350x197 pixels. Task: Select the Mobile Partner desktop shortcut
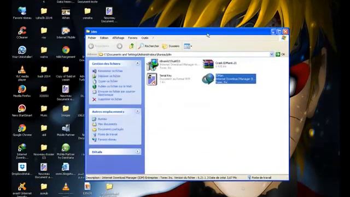pos(66,130)
